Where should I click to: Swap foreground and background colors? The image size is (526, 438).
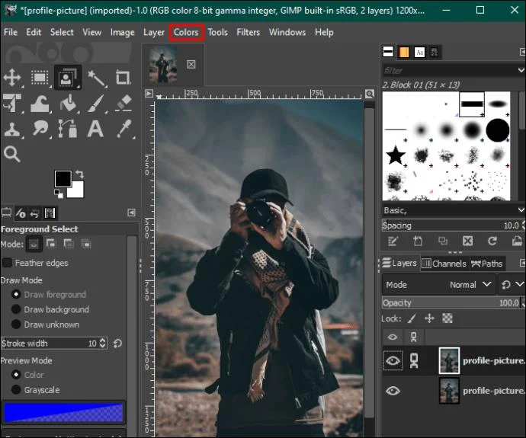(80, 174)
